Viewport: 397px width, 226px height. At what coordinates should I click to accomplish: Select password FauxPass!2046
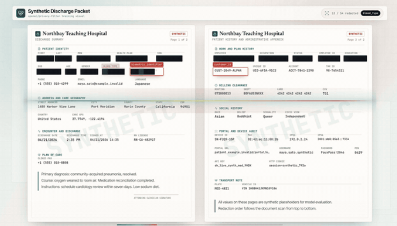click(x=333, y=152)
